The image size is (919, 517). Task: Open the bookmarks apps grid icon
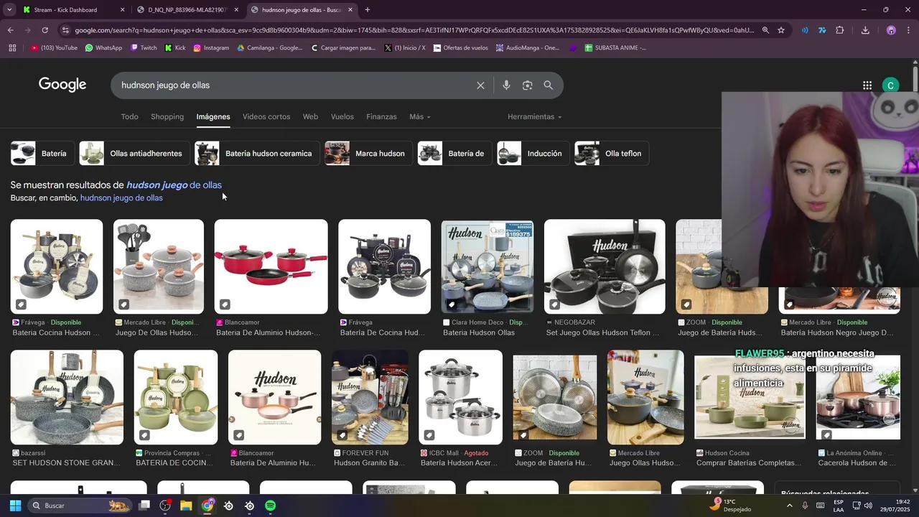(11, 48)
